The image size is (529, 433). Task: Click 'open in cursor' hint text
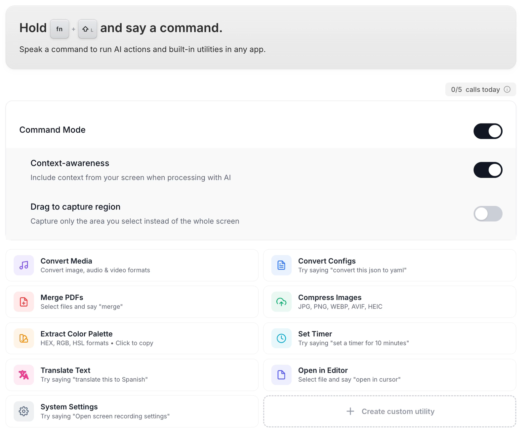(377, 379)
